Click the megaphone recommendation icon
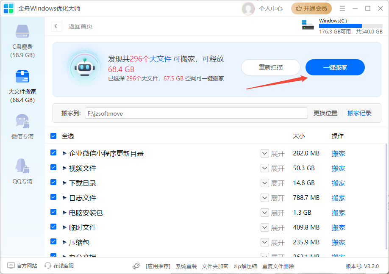Viewport: 389px width, 274px height. (x=136, y=266)
